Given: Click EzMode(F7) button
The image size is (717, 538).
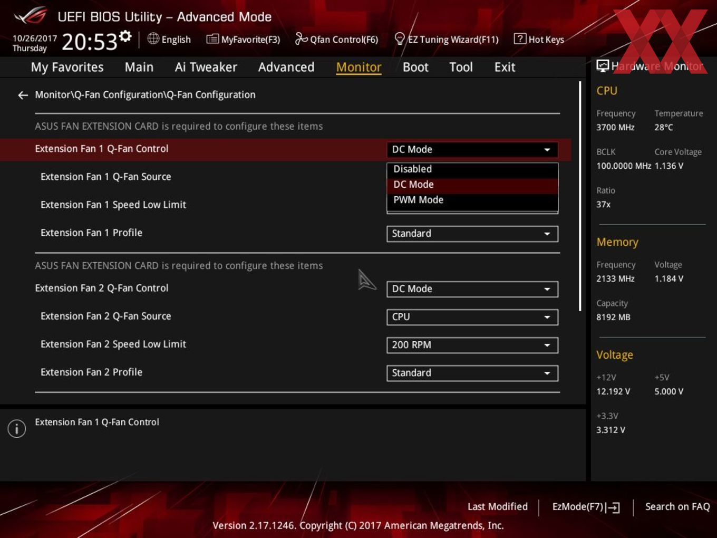Looking at the screenshot, I should (x=586, y=507).
